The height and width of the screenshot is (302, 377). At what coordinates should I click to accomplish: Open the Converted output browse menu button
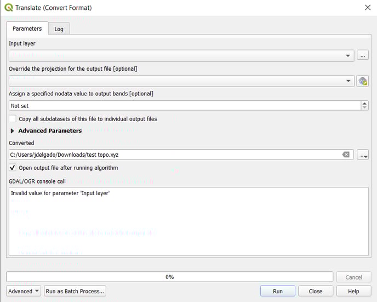[x=363, y=155]
